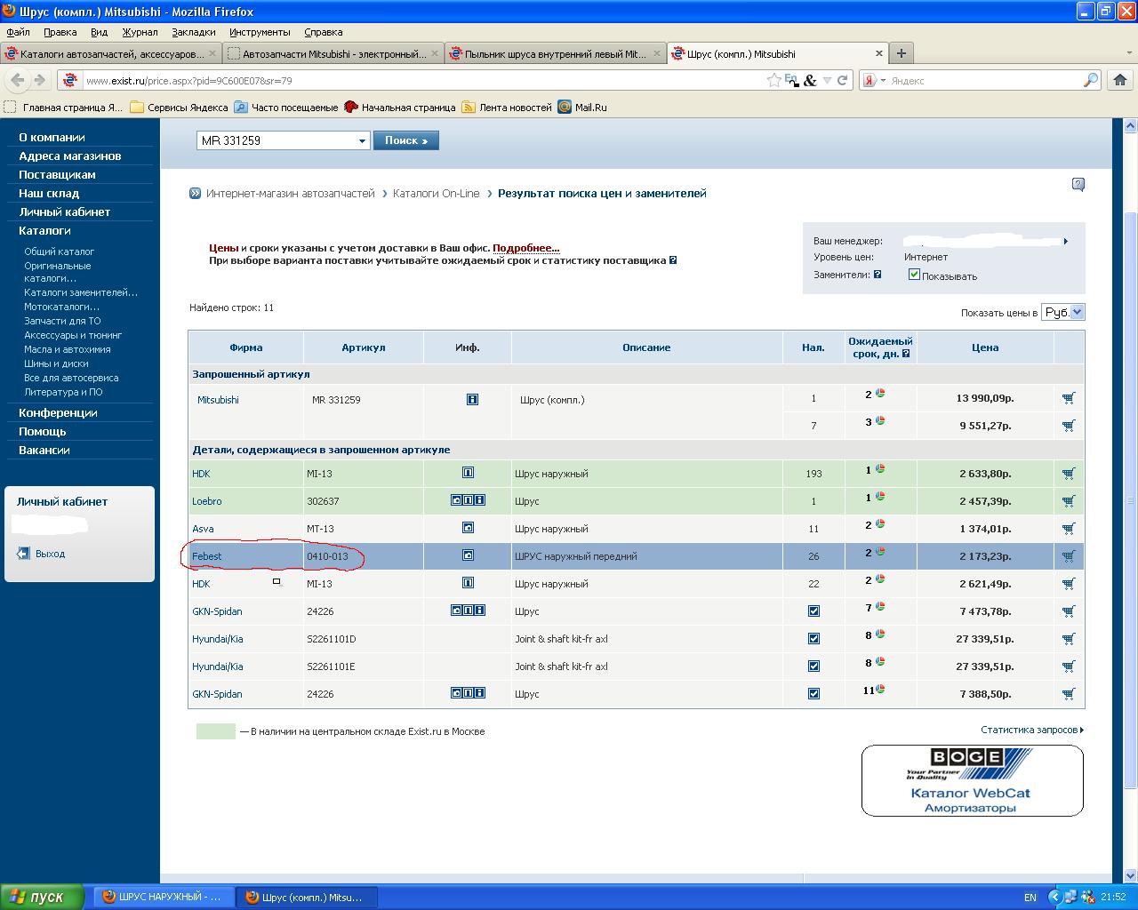Reload page using the address bar refresh icon
The height and width of the screenshot is (910, 1138).
843,80
